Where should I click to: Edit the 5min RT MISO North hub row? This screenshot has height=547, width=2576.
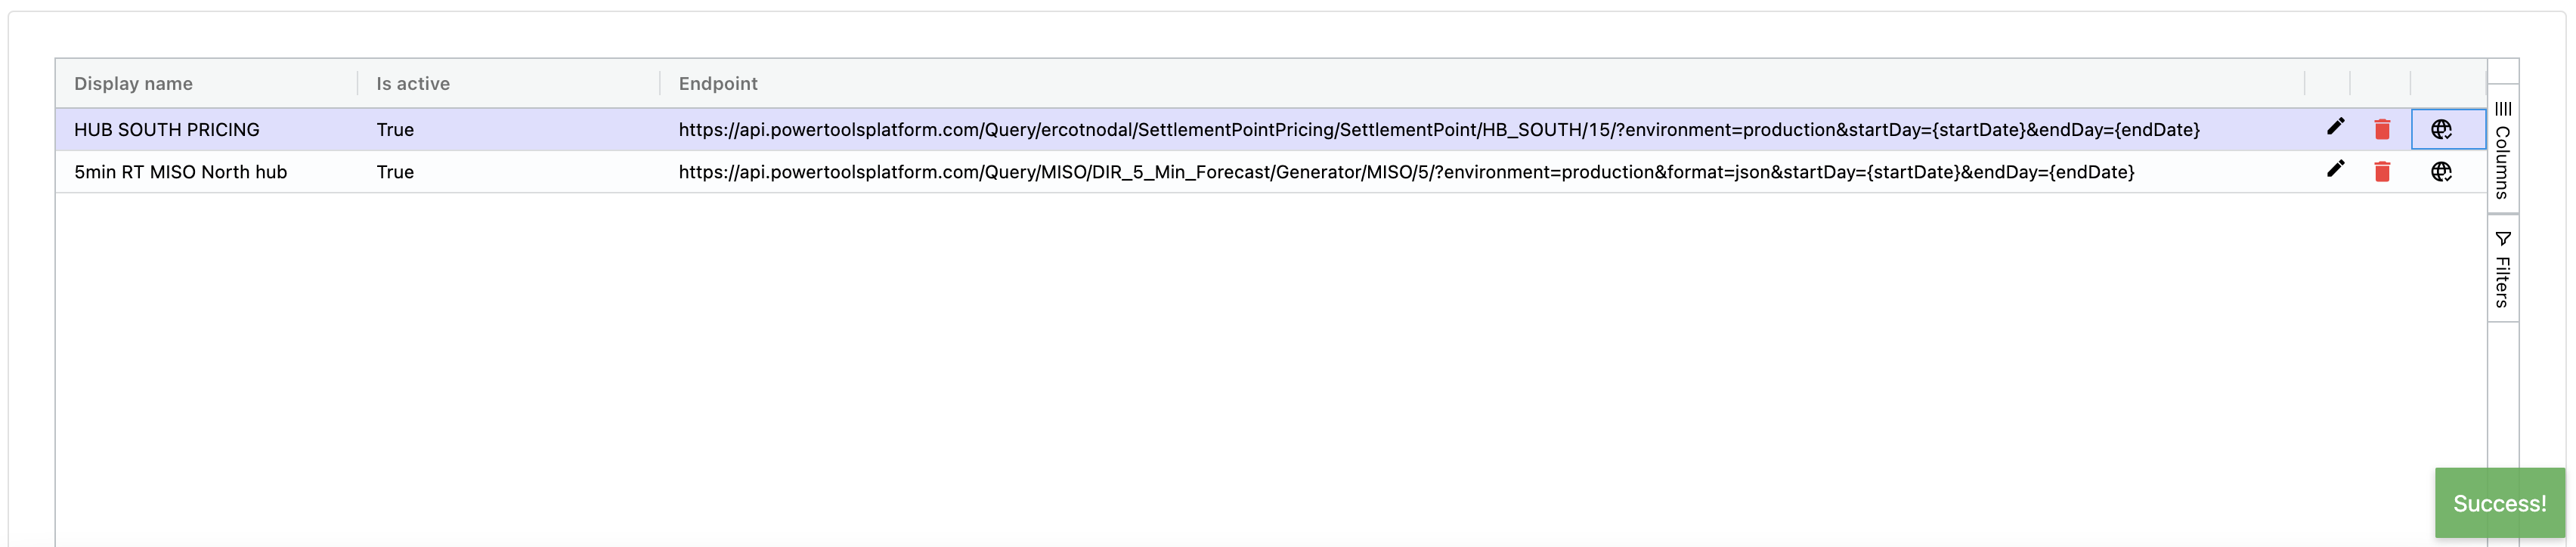(2335, 169)
